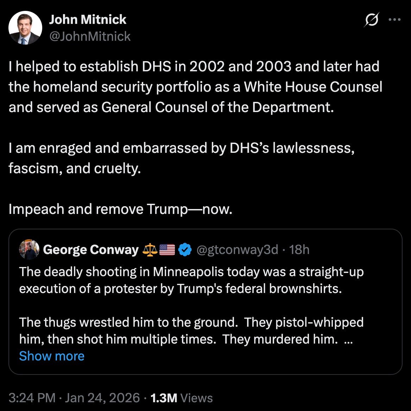
Task: Click the 'Impeach and remove Trump' line
Action: [120, 209]
